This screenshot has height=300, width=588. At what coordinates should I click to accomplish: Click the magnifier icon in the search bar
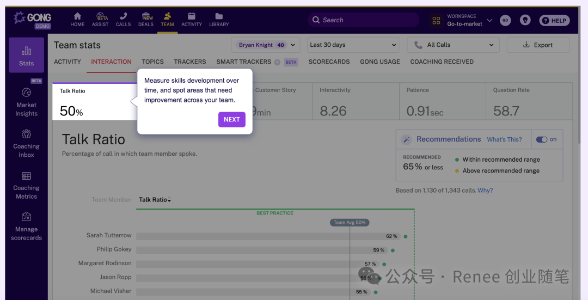point(316,20)
